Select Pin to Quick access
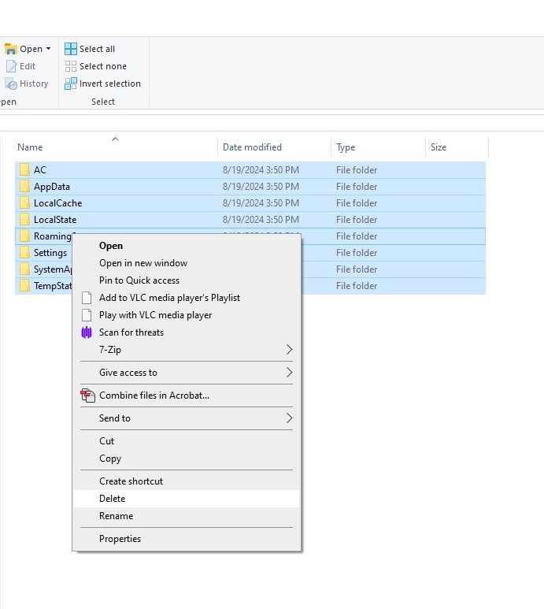544x609 pixels. point(187,280)
